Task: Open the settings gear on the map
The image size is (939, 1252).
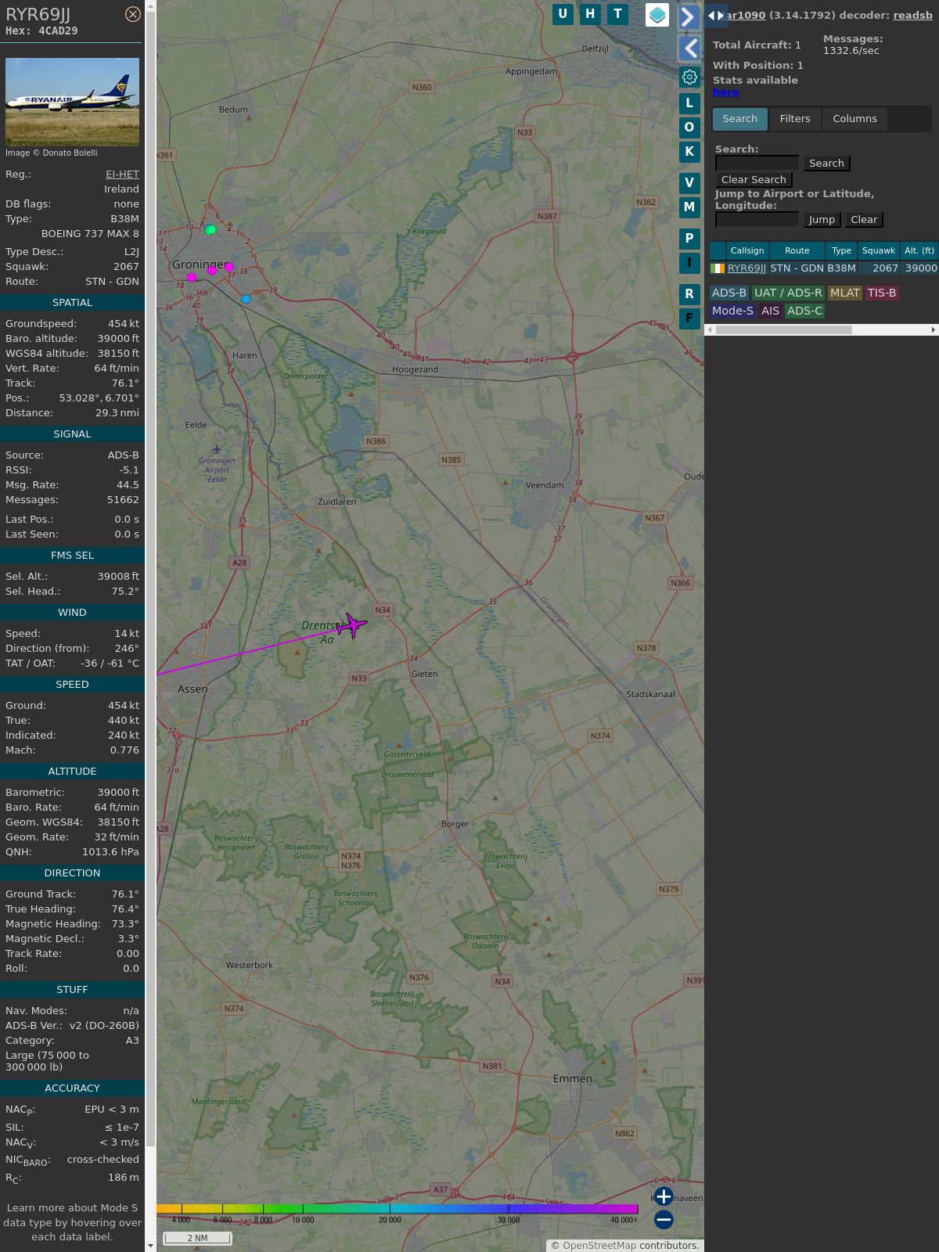Action: click(689, 77)
